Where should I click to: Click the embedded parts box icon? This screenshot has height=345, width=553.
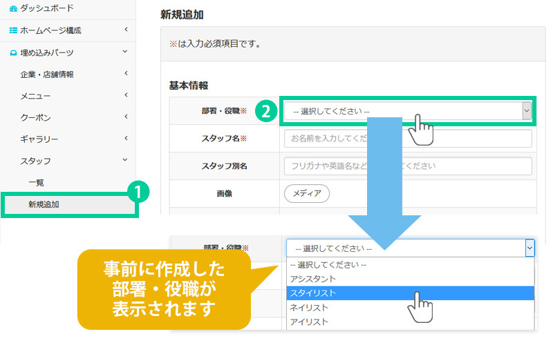tap(13, 52)
